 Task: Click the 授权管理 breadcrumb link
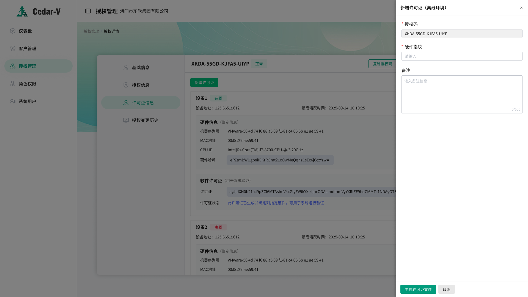91,31
